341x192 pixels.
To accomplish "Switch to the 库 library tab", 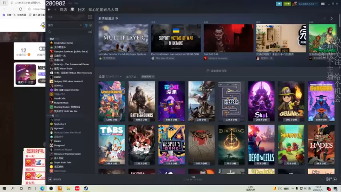I will pos(72,9).
